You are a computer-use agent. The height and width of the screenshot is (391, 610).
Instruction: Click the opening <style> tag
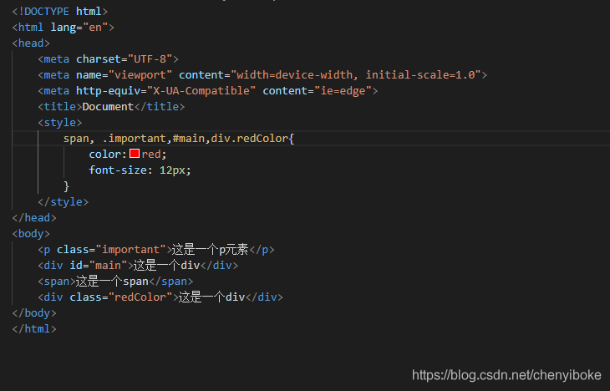60,123
